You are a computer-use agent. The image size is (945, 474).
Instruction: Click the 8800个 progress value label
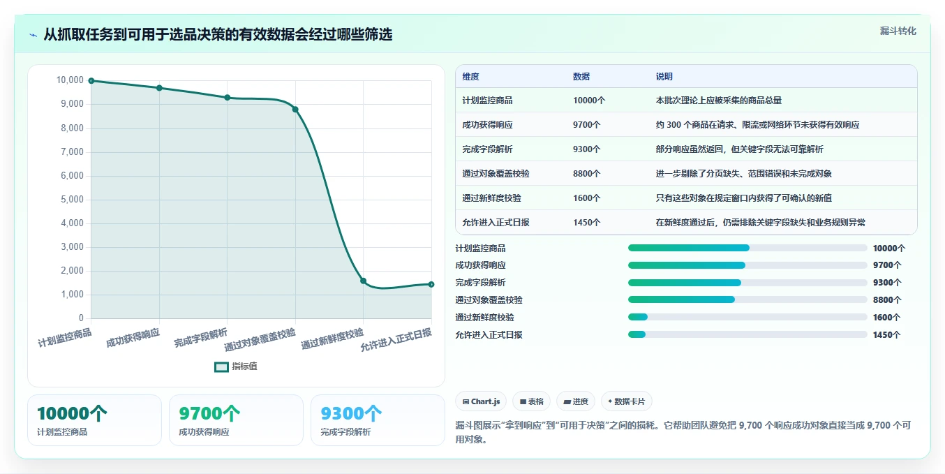pos(887,300)
